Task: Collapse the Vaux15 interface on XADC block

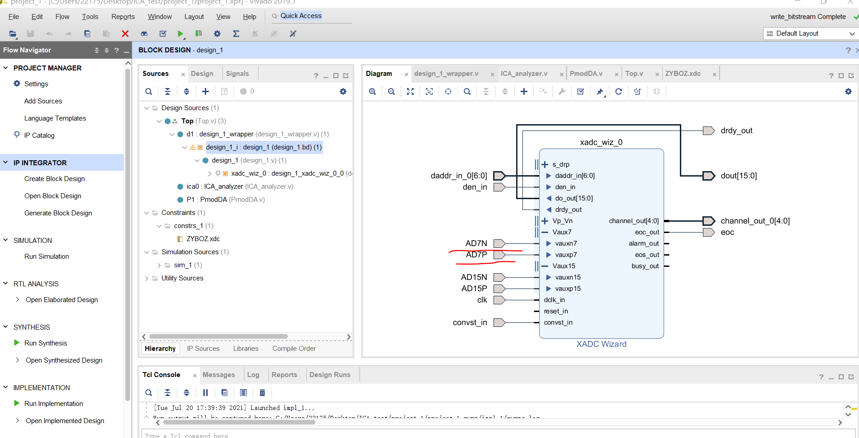Action: [545, 266]
